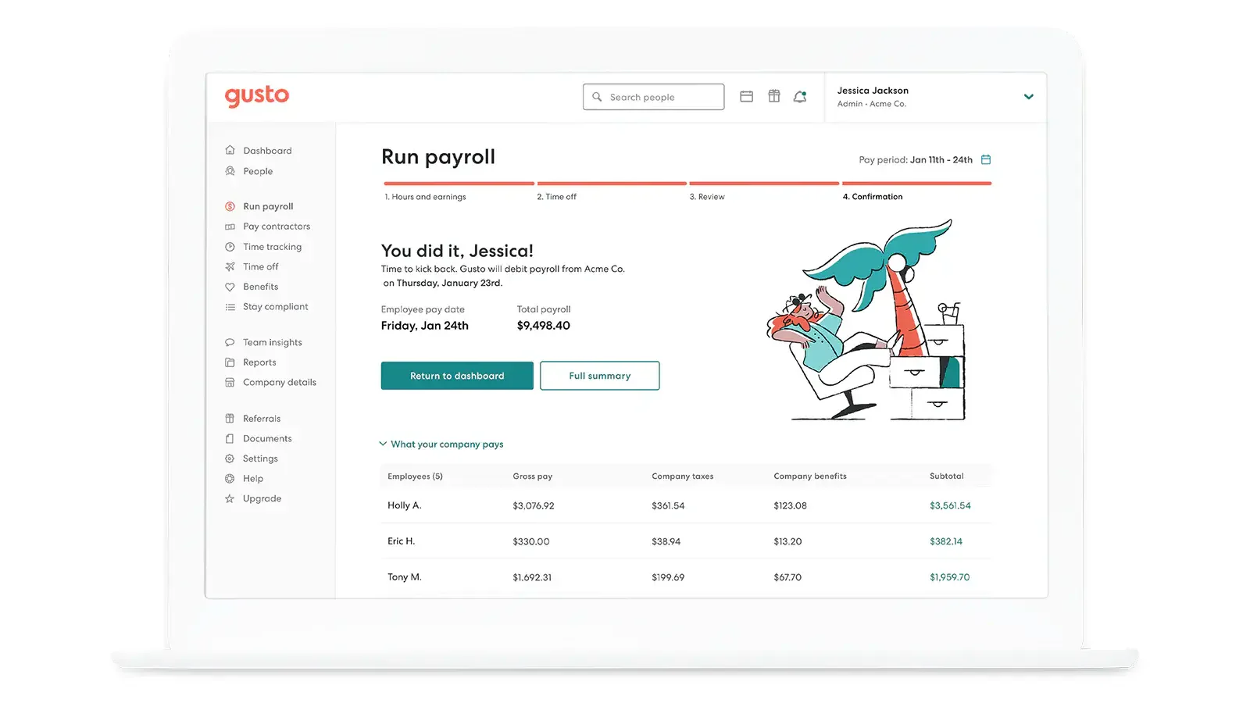
Task: Expand the Jessica Jackson account dropdown
Action: tap(1028, 97)
